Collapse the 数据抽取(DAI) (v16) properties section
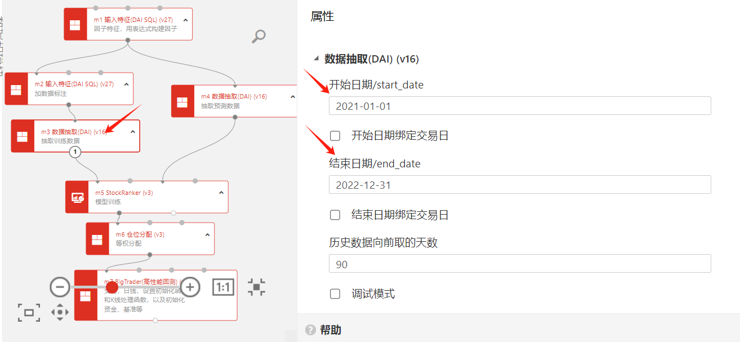This screenshot has width=740, height=342. pos(316,59)
